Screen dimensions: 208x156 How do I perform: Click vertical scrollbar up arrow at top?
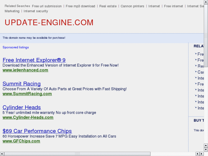point(206,2)
